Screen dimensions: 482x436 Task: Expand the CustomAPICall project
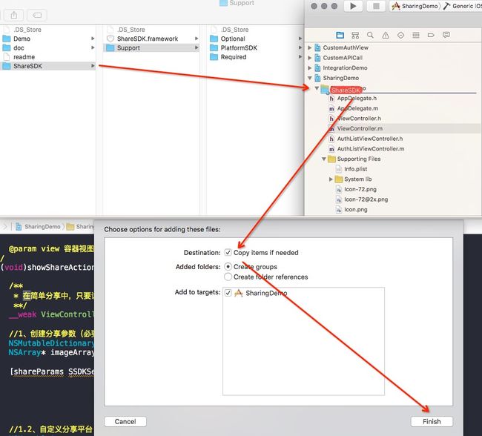point(310,58)
